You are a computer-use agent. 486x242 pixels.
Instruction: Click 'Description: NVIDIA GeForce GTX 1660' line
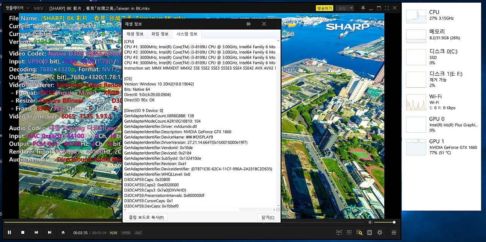click(178, 132)
